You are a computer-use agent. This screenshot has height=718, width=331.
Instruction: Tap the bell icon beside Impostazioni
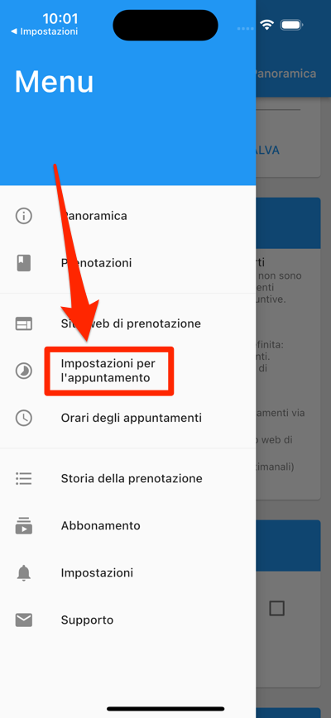24,573
